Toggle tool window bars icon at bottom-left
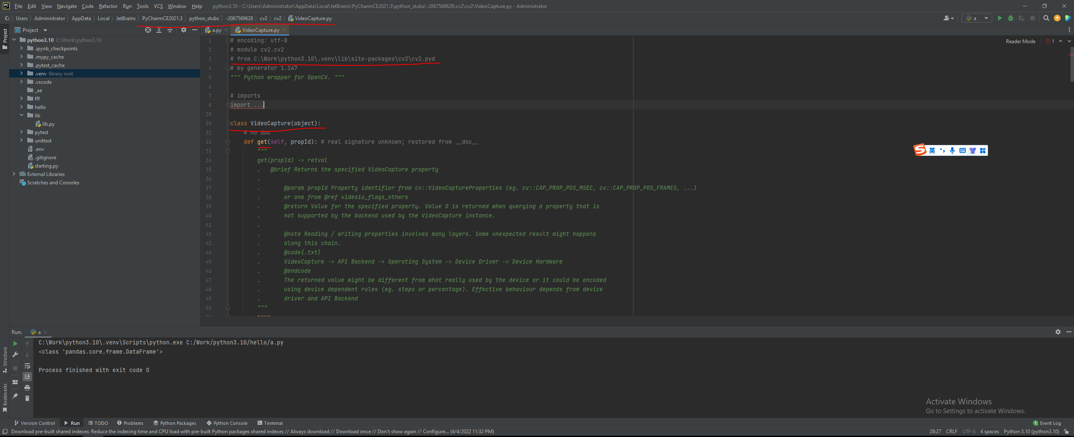This screenshot has height=437, width=1074. click(5, 432)
